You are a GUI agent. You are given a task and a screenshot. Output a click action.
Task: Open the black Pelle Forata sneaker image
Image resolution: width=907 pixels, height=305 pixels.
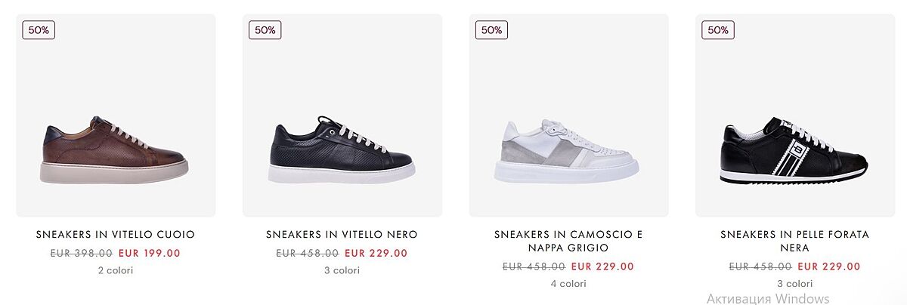point(794,149)
